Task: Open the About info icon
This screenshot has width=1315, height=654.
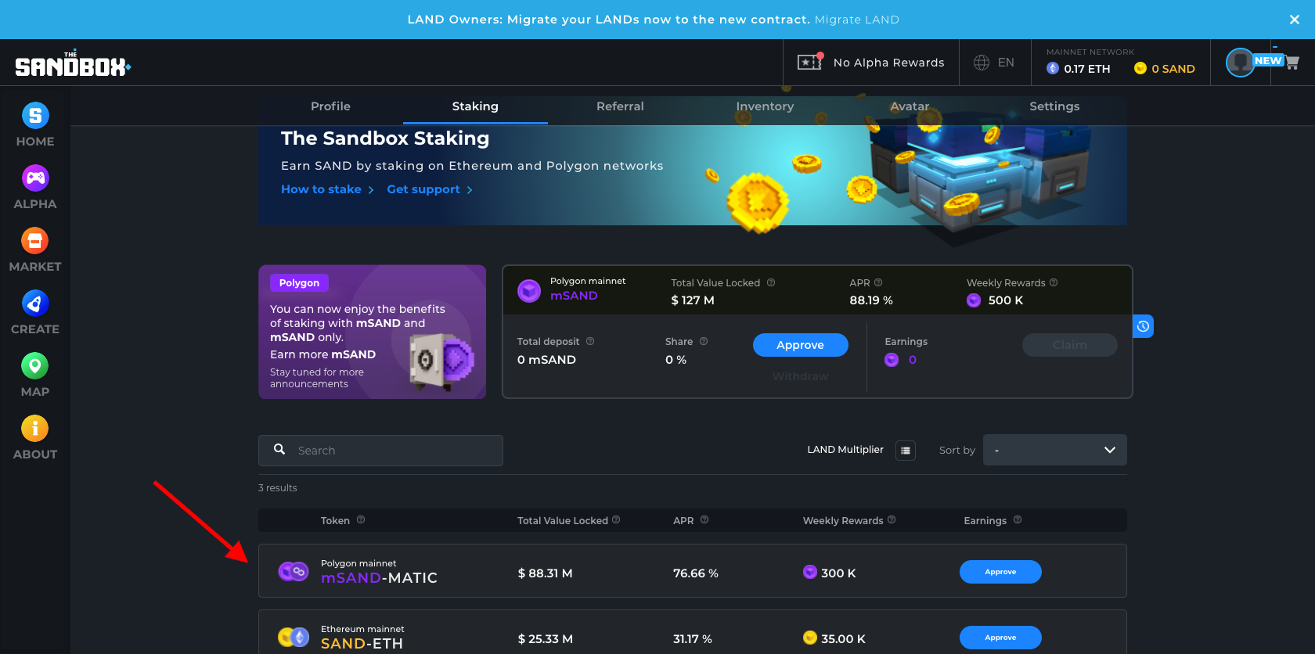Action: (35, 429)
